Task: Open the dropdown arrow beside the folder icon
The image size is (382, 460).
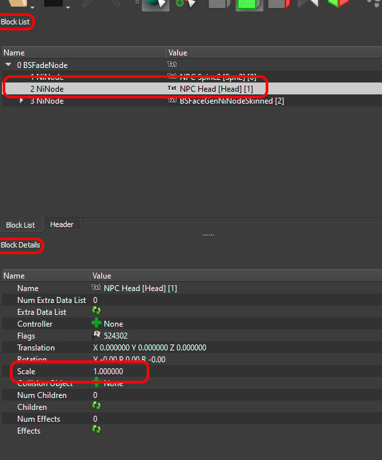Action: [32, 8]
